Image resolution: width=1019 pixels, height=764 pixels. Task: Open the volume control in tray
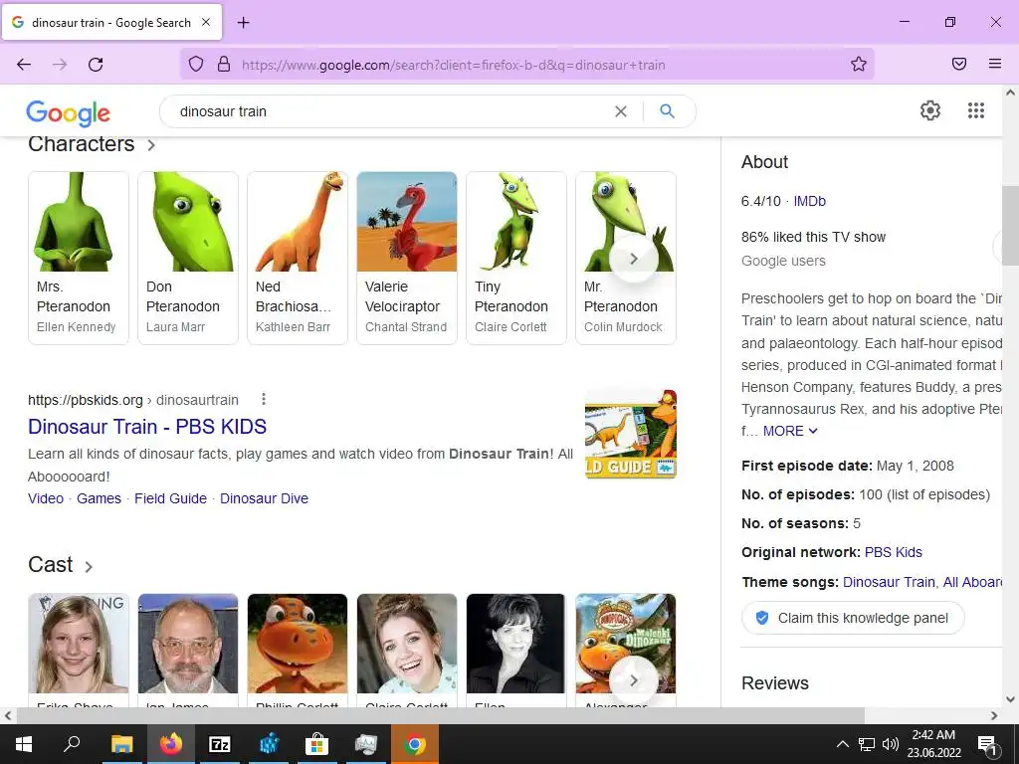(x=891, y=744)
